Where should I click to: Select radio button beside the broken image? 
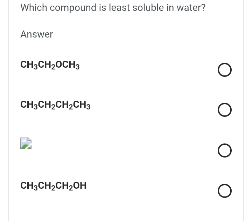point(224,150)
